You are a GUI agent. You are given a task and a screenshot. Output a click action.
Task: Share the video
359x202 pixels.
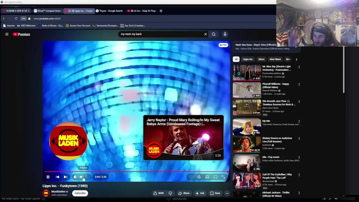click(x=184, y=193)
